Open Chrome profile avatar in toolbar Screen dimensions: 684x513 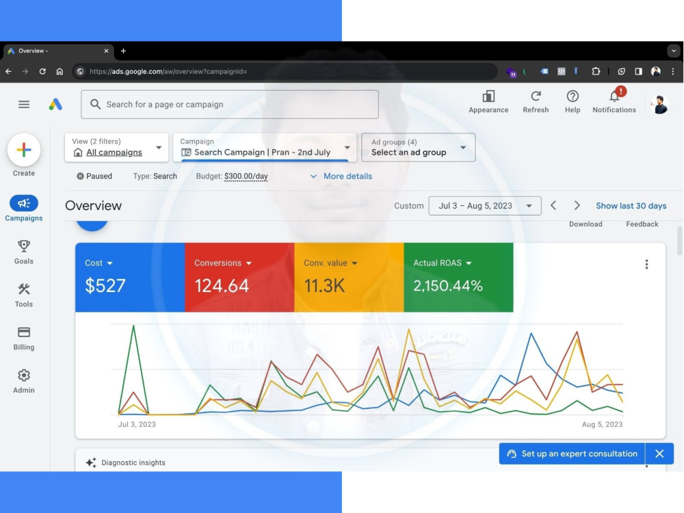tap(656, 71)
